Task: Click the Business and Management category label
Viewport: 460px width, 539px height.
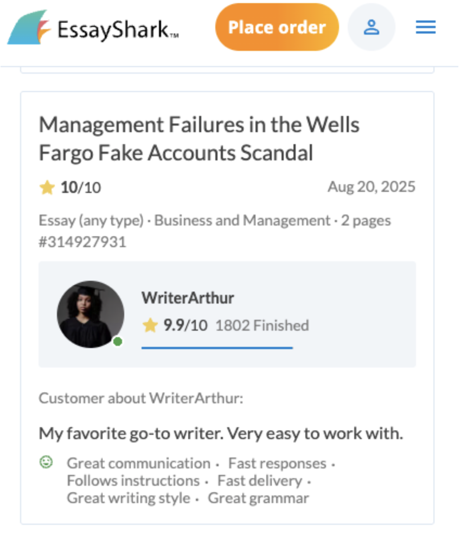Action: [x=242, y=221]
